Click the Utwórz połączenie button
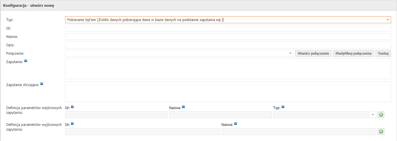 (313, 53)
